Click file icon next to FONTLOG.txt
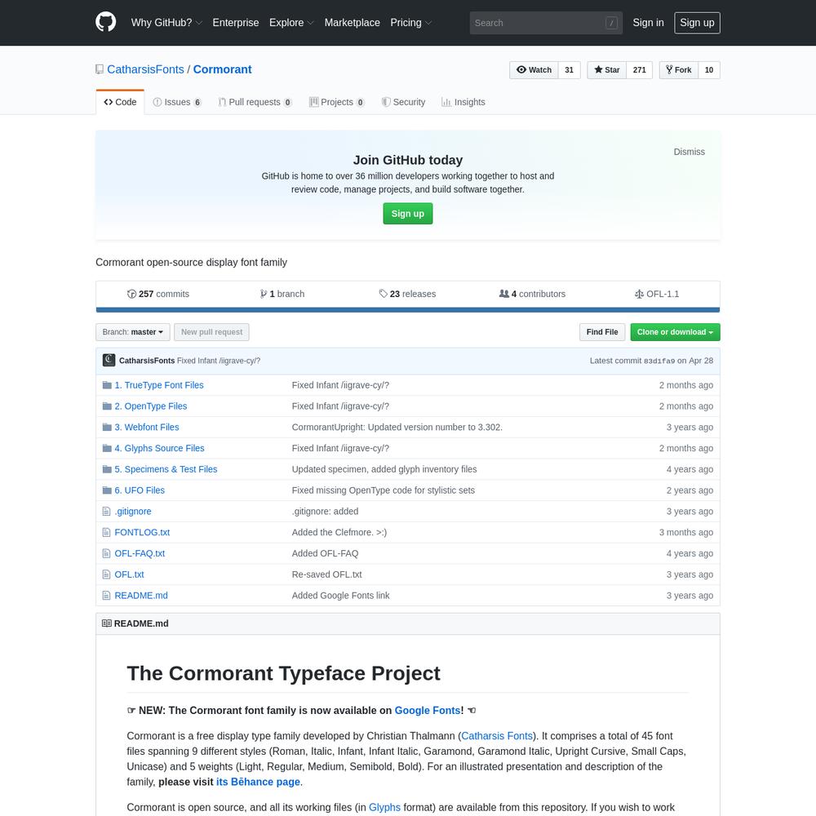 [x=107, y=532]
